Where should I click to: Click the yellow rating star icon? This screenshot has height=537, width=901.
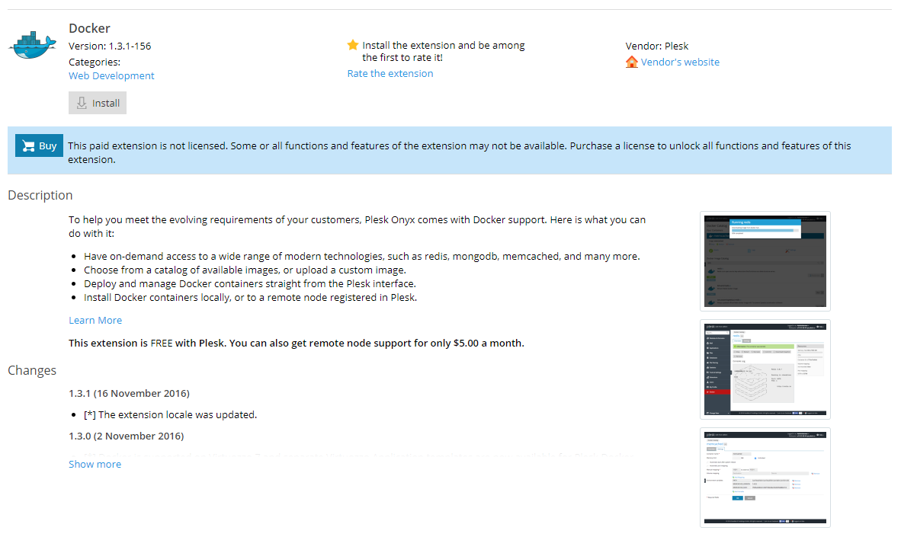tap(352, 46)
